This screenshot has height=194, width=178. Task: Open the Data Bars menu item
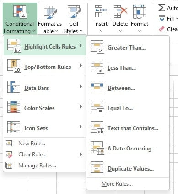click(45, 87)
